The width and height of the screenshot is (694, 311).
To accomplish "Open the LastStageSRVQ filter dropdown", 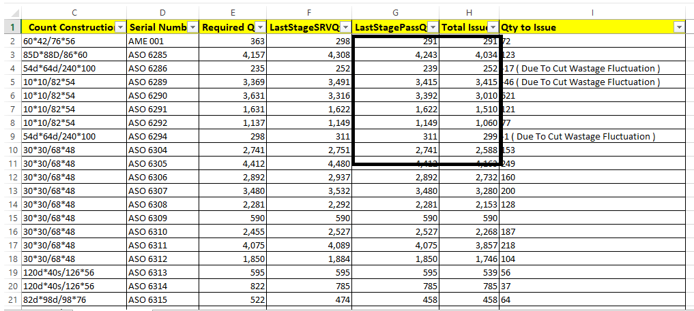I will click(346, 27).
